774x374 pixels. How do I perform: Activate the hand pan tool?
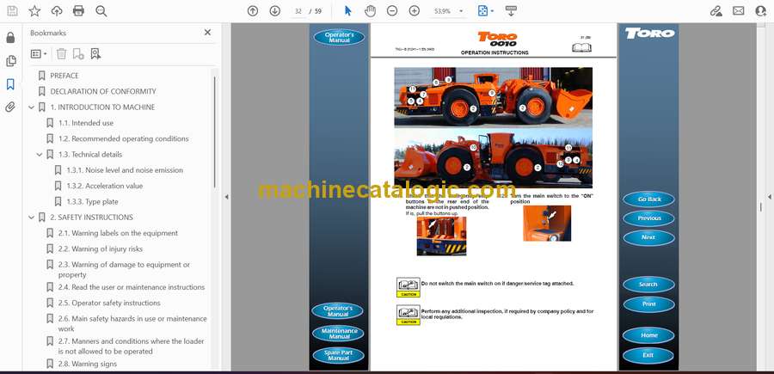point(370,11)
